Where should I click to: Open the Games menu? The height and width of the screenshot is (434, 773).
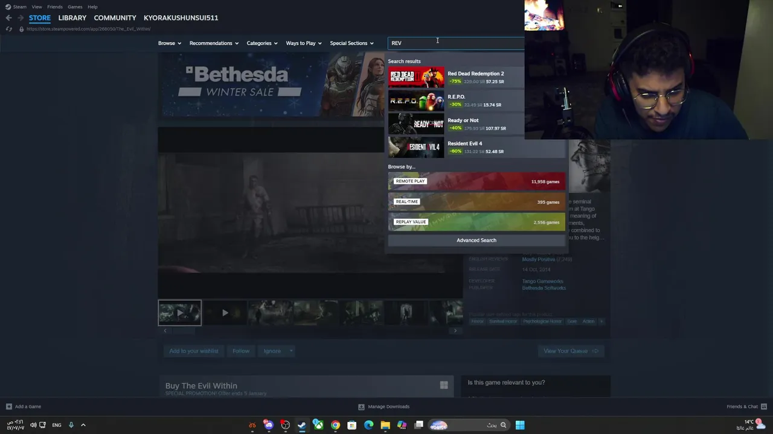pos(75,7)
